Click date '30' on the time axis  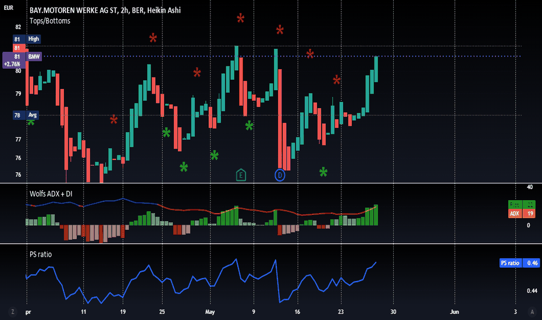[x=393, y=312]
